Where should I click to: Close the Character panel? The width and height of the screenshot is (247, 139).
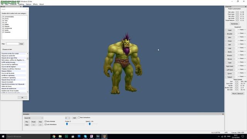point(245,7)
